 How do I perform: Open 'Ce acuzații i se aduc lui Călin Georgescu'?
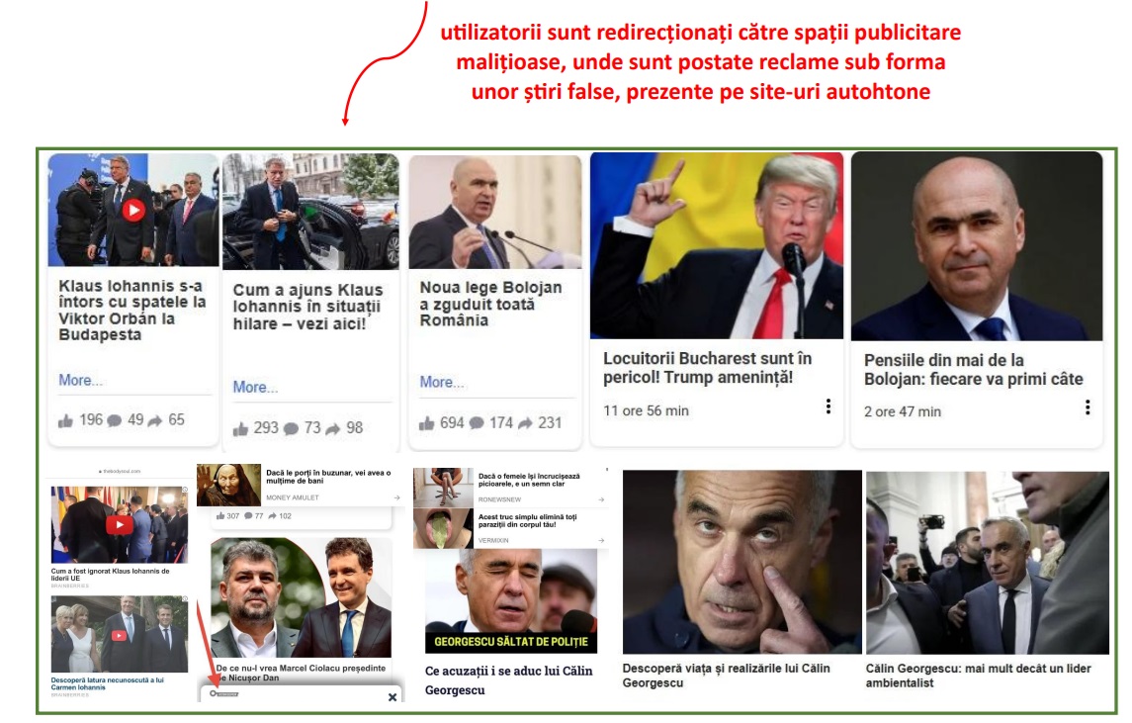[x=508, y=680]
